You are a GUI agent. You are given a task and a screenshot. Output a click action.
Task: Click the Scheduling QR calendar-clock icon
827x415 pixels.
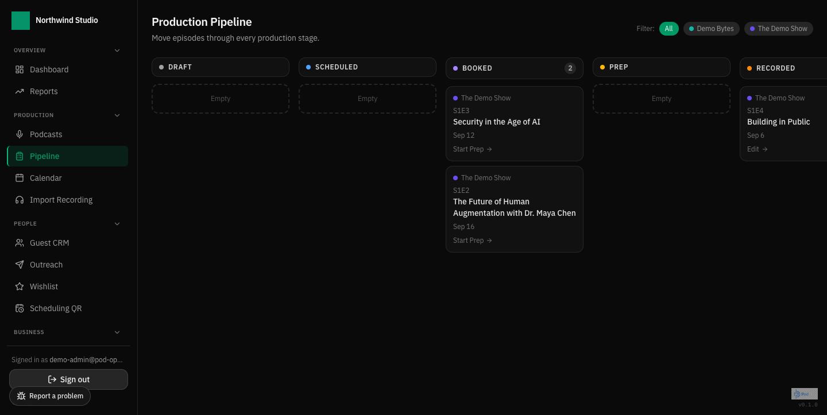pyautogui.click(x=20, y=308)
